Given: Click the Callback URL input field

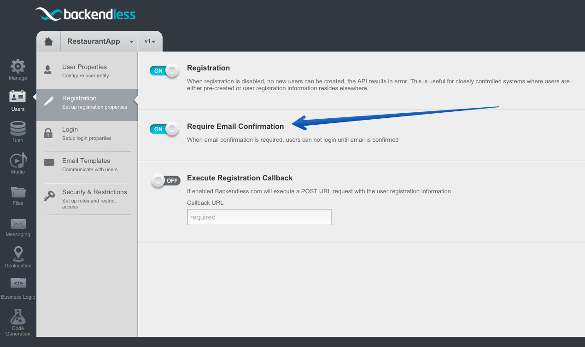Looking at the screenshot, I should pyautogui.click(x=259, y=217).
